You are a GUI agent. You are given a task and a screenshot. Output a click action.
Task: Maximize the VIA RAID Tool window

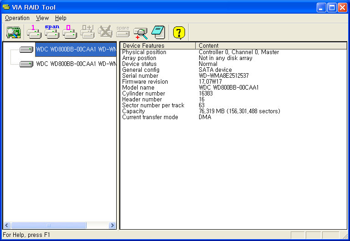[332, 8]
